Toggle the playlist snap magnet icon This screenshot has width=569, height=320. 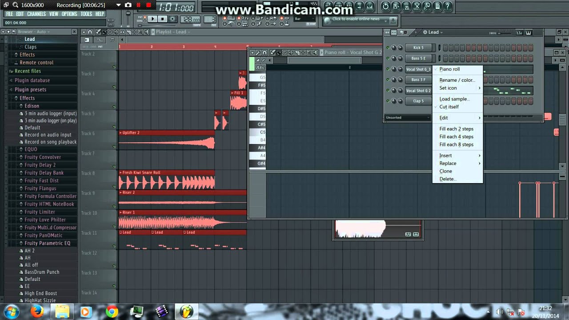[90, 32]
